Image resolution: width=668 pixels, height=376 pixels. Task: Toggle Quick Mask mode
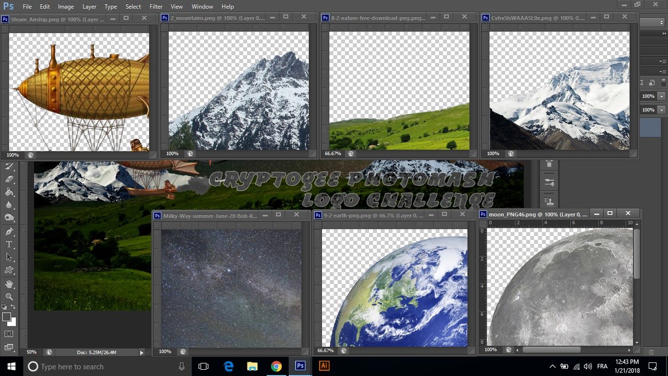[9, 333]
